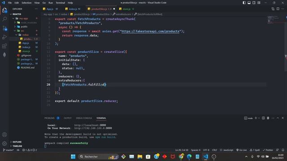The width and height of the screenshot is (287, 161).
Task: Open the fakestoreapi.com URL link in code
Action: point(151,31)
